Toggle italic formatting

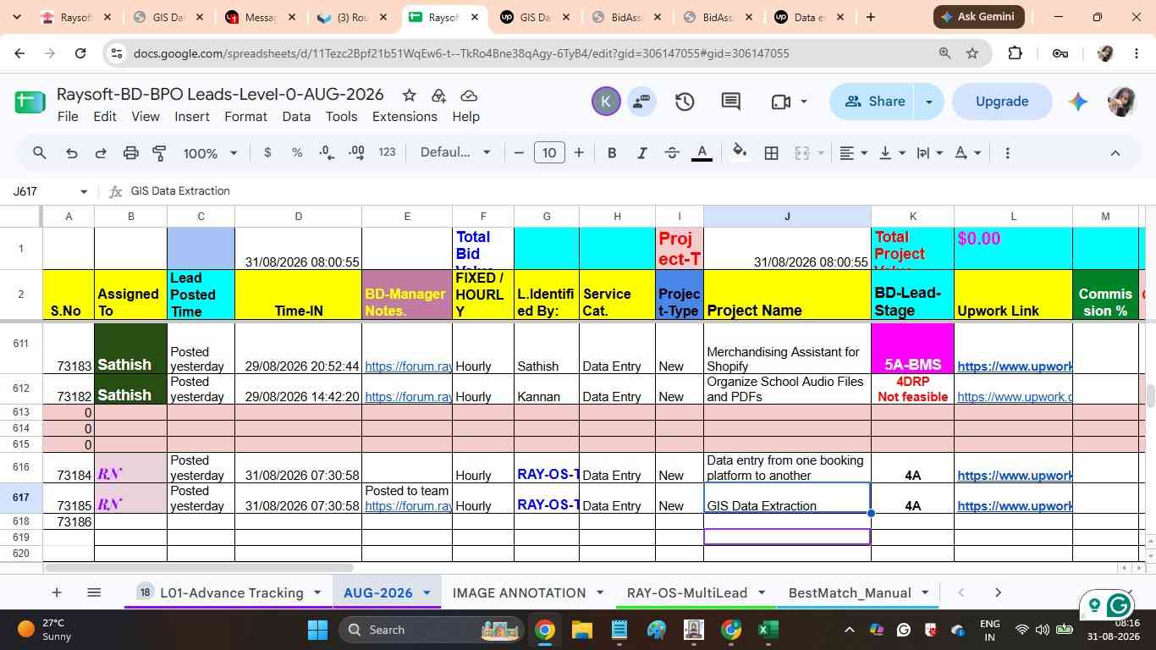coord(641,153)
